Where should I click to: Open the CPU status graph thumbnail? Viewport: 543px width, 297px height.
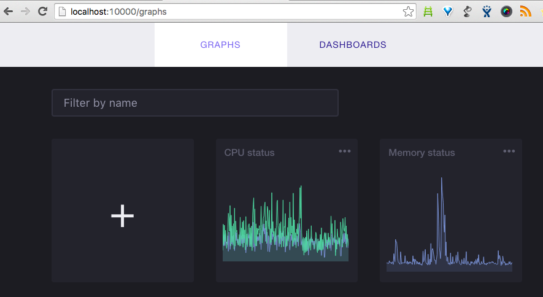click(x=286, y=223)
